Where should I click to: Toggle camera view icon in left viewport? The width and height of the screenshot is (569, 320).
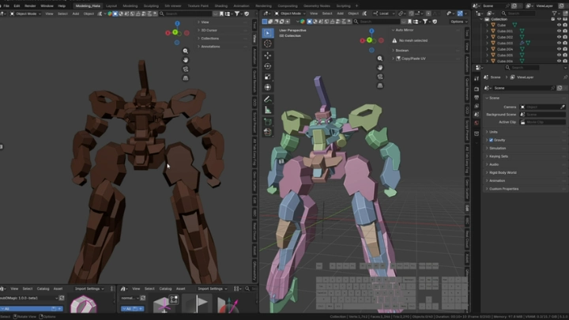coord(186,70)
